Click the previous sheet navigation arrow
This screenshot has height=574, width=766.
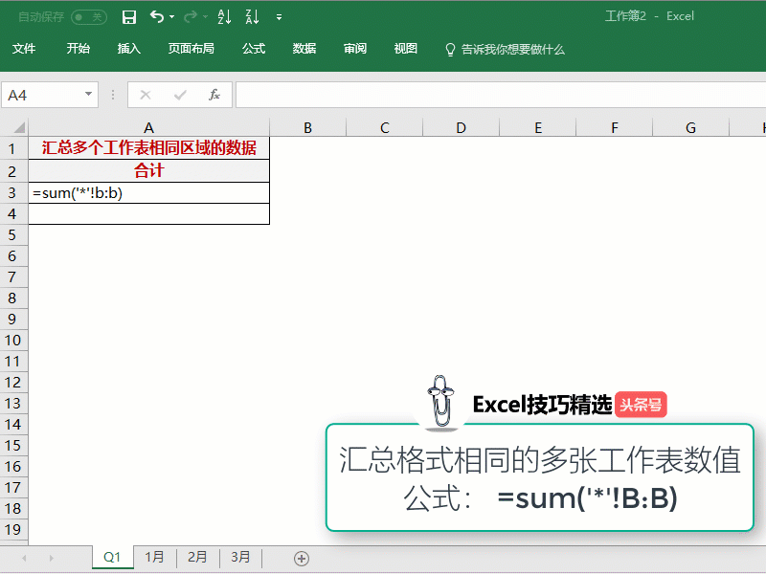(x=24, y=558)
